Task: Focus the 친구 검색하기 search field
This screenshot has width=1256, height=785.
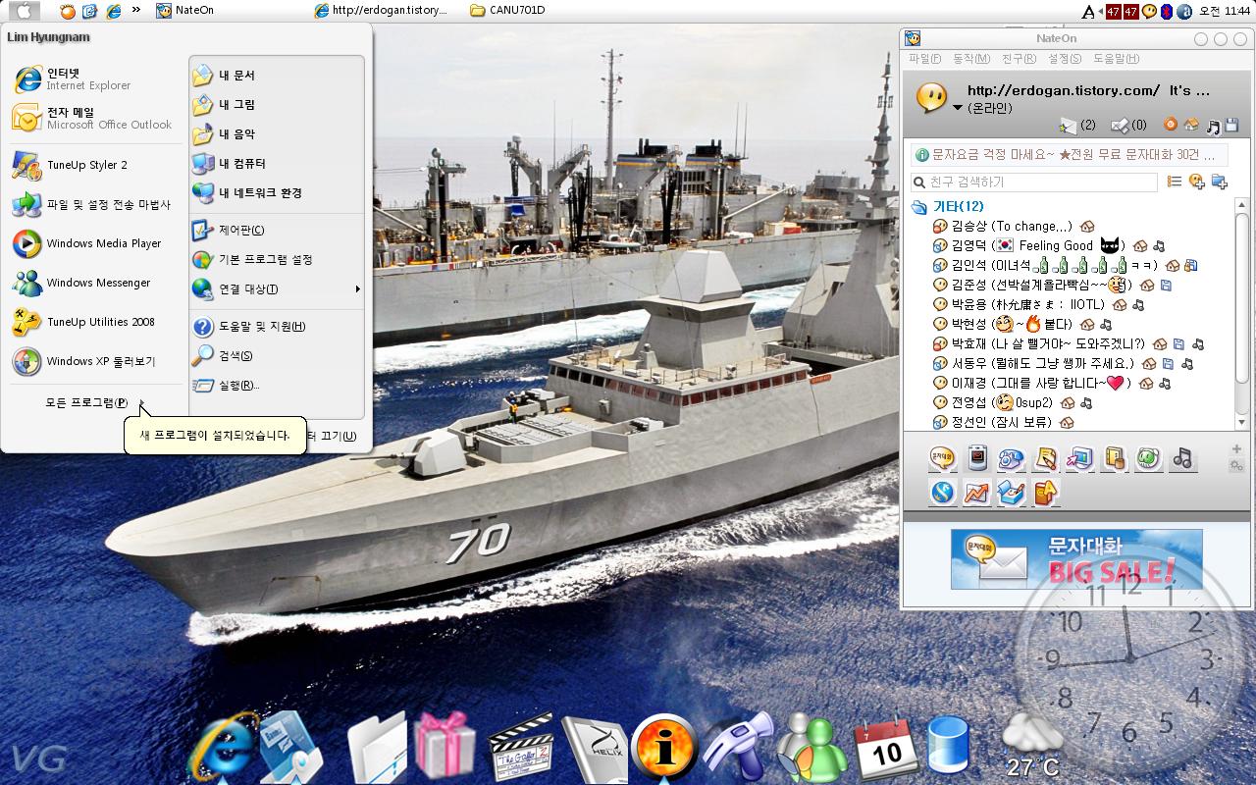Action: click(1034, 183)
